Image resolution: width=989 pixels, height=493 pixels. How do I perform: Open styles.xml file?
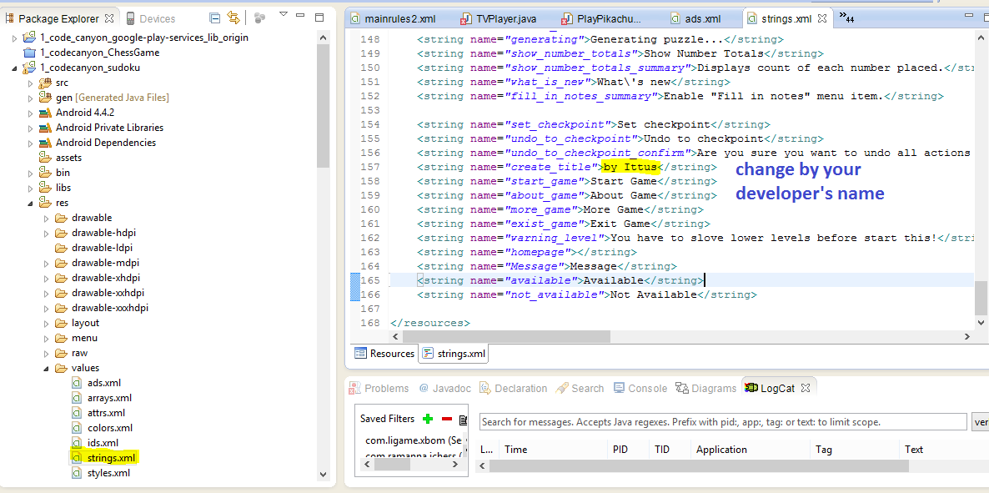[108, 473]
